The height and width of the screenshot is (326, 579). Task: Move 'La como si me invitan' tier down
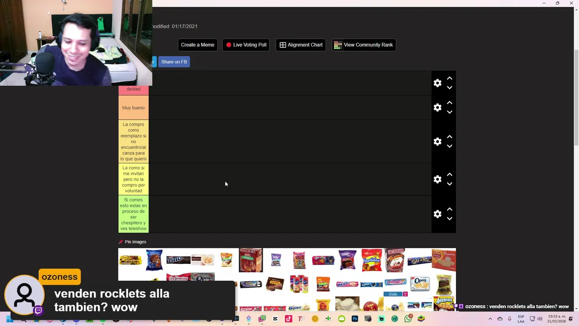pyautogui.click(x=450, y=184)
